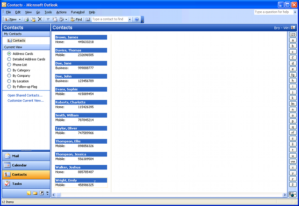299x206 pixels.
Task: Expand the AutoDialer dropdown arrow
Action: click(x=66, y=19)
